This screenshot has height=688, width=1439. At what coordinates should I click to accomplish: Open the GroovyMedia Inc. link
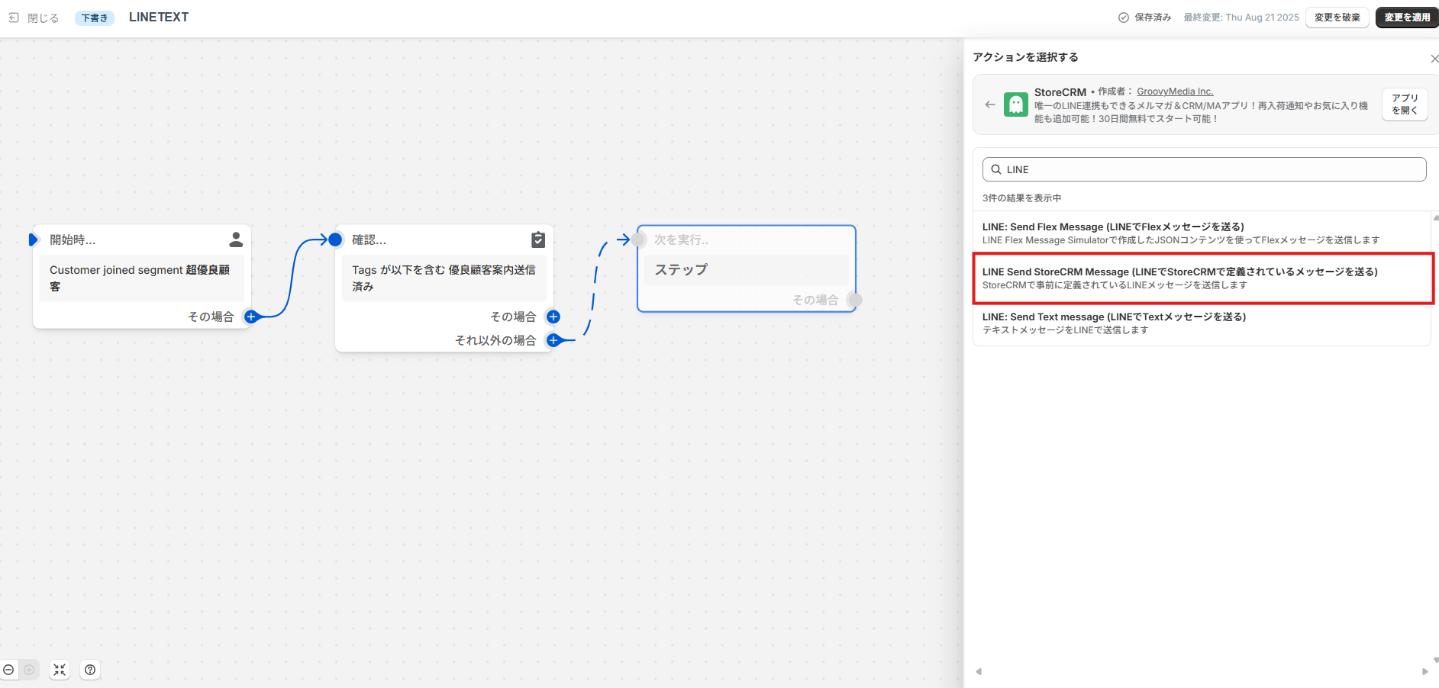coord(1175,92)
